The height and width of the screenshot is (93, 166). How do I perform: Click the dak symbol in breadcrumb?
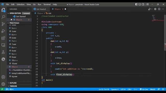49,13
